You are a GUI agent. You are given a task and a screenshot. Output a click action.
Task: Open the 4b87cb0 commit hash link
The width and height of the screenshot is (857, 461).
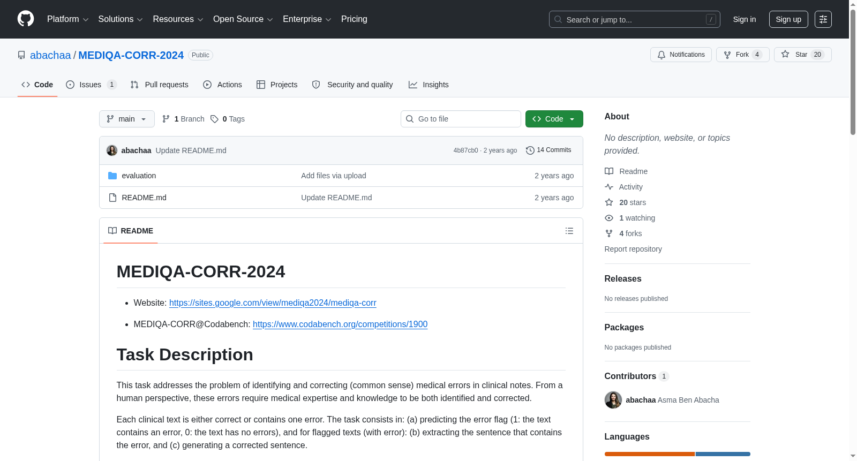465,150
